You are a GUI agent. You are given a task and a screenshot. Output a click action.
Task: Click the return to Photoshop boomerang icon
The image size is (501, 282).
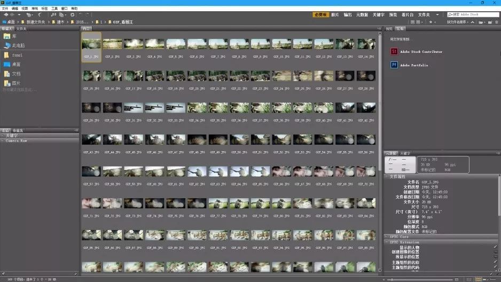pyautogui.click(x=40, y=15)
